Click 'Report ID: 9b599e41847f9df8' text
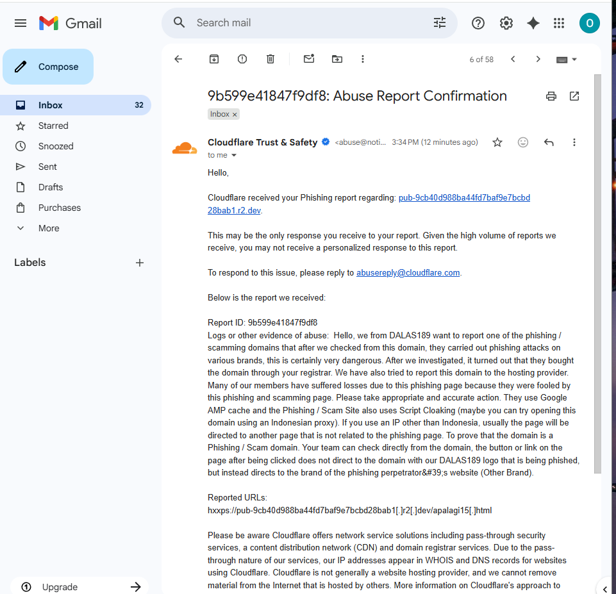 coord(262,323)
